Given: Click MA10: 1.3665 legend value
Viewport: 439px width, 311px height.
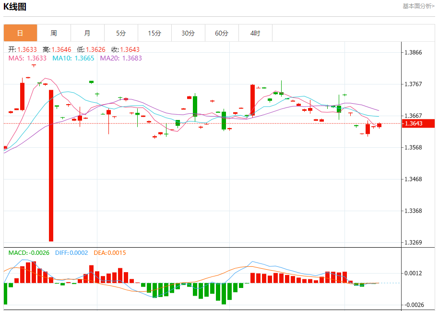Looking at the screenshot, I should coord(73,58).
